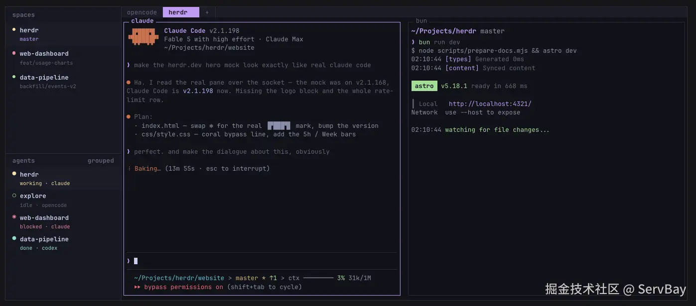Click the node scripts/prepare-docs.mjs command line

pos(494,51)
